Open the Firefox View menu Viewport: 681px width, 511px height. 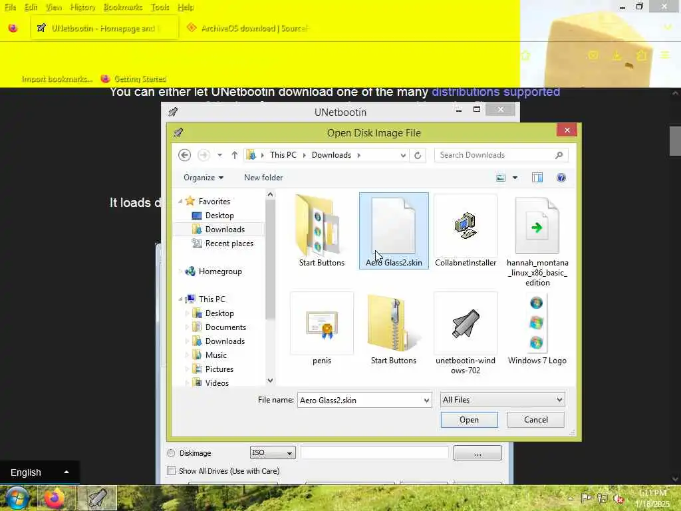click(53, 7)
